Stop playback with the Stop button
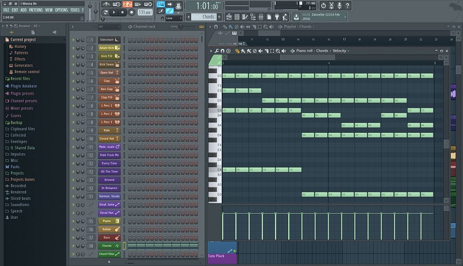 coord(122,12)
